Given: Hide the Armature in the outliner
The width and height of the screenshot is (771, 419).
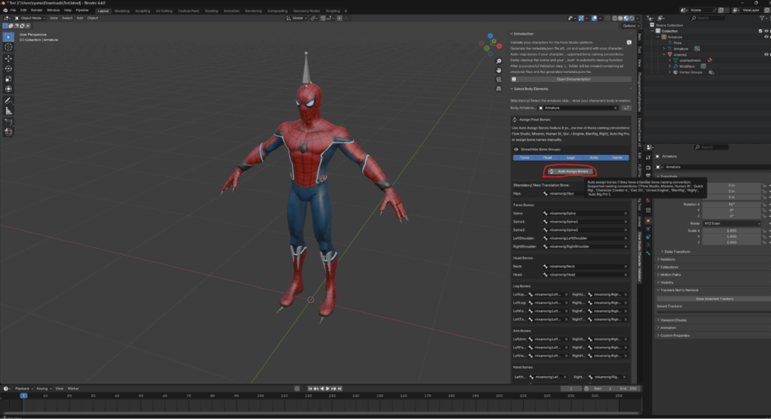Looking at the screenshot, I should tap(766, 36).
